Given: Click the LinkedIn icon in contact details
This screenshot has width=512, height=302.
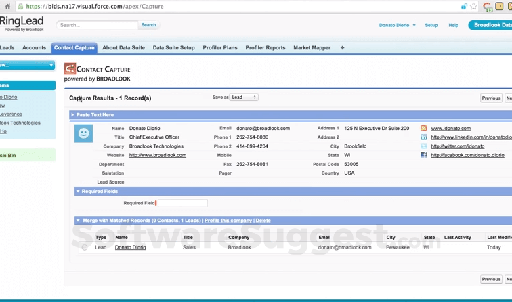Looking at the screenshot, I should coord(424,137).
